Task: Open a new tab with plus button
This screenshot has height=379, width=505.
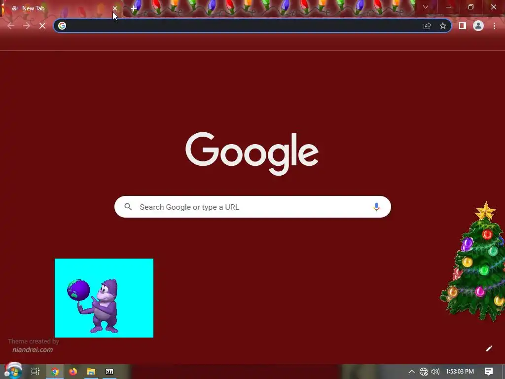Action: tap(134, 8)
